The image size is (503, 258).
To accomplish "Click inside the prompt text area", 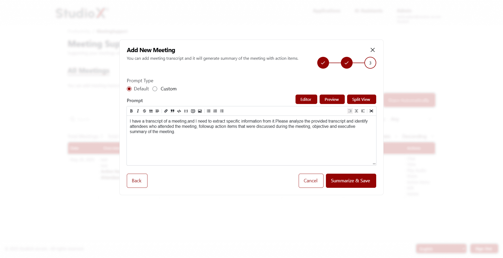I will 251,147.
